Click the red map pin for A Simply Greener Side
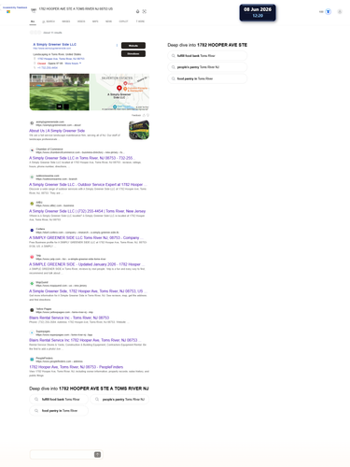This screenshot has height=467, width=350. (x=119, y=88)
